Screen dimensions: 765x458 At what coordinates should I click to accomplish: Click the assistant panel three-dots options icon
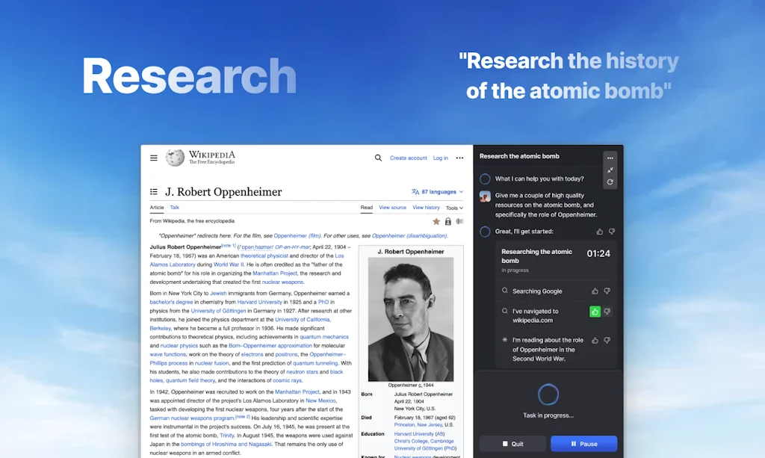point(610,158)
